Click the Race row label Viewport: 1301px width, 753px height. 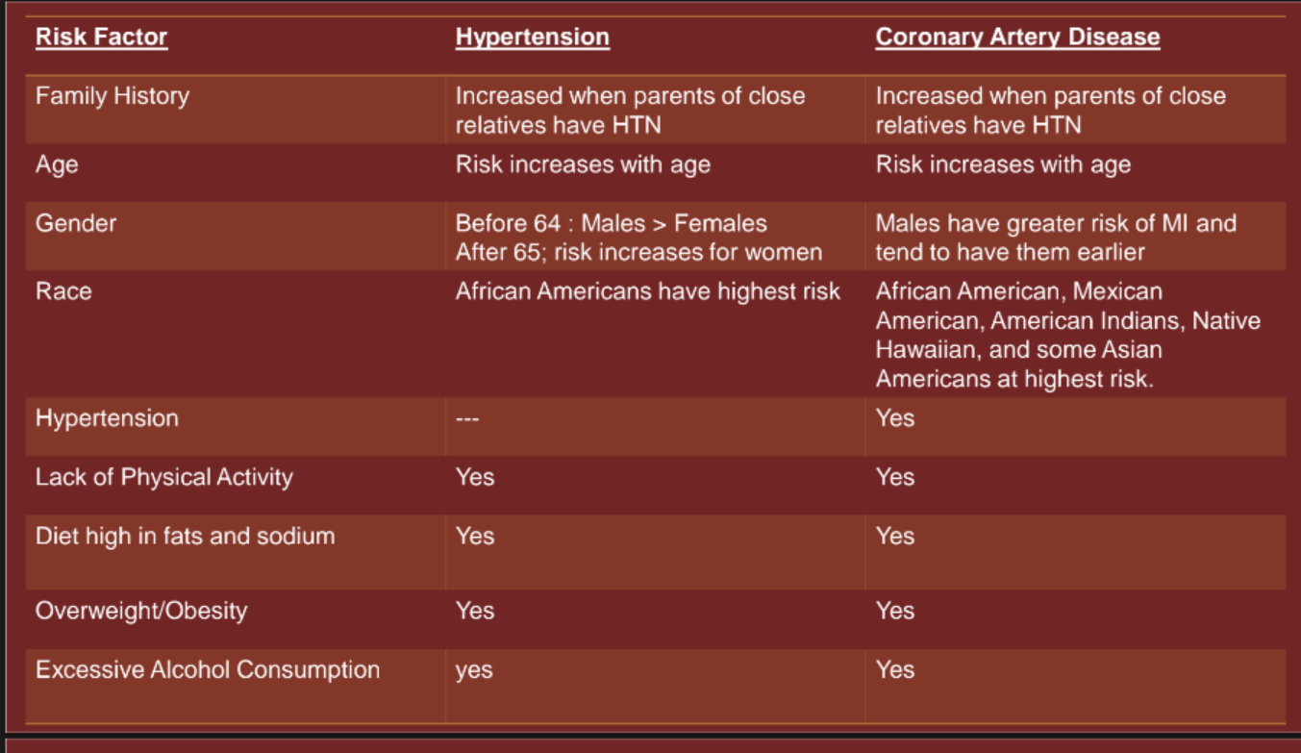(x=63, y=290)
